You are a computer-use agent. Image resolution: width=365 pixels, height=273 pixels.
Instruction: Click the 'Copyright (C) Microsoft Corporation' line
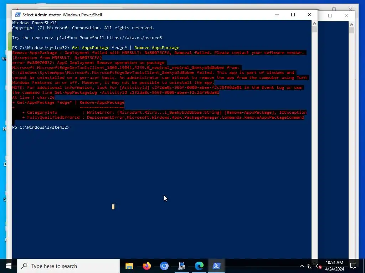click(83, 28)
